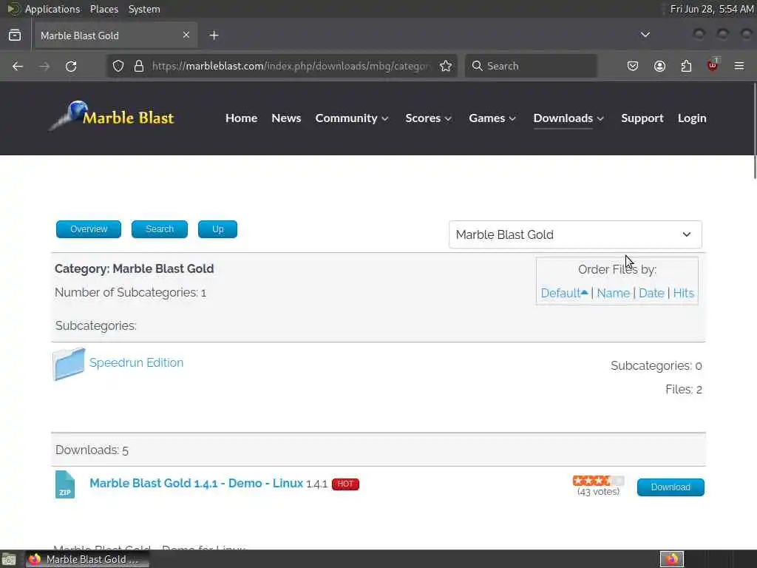Click the Overview button
This screenshot has height=568, width=757.
tap(89, 229)
